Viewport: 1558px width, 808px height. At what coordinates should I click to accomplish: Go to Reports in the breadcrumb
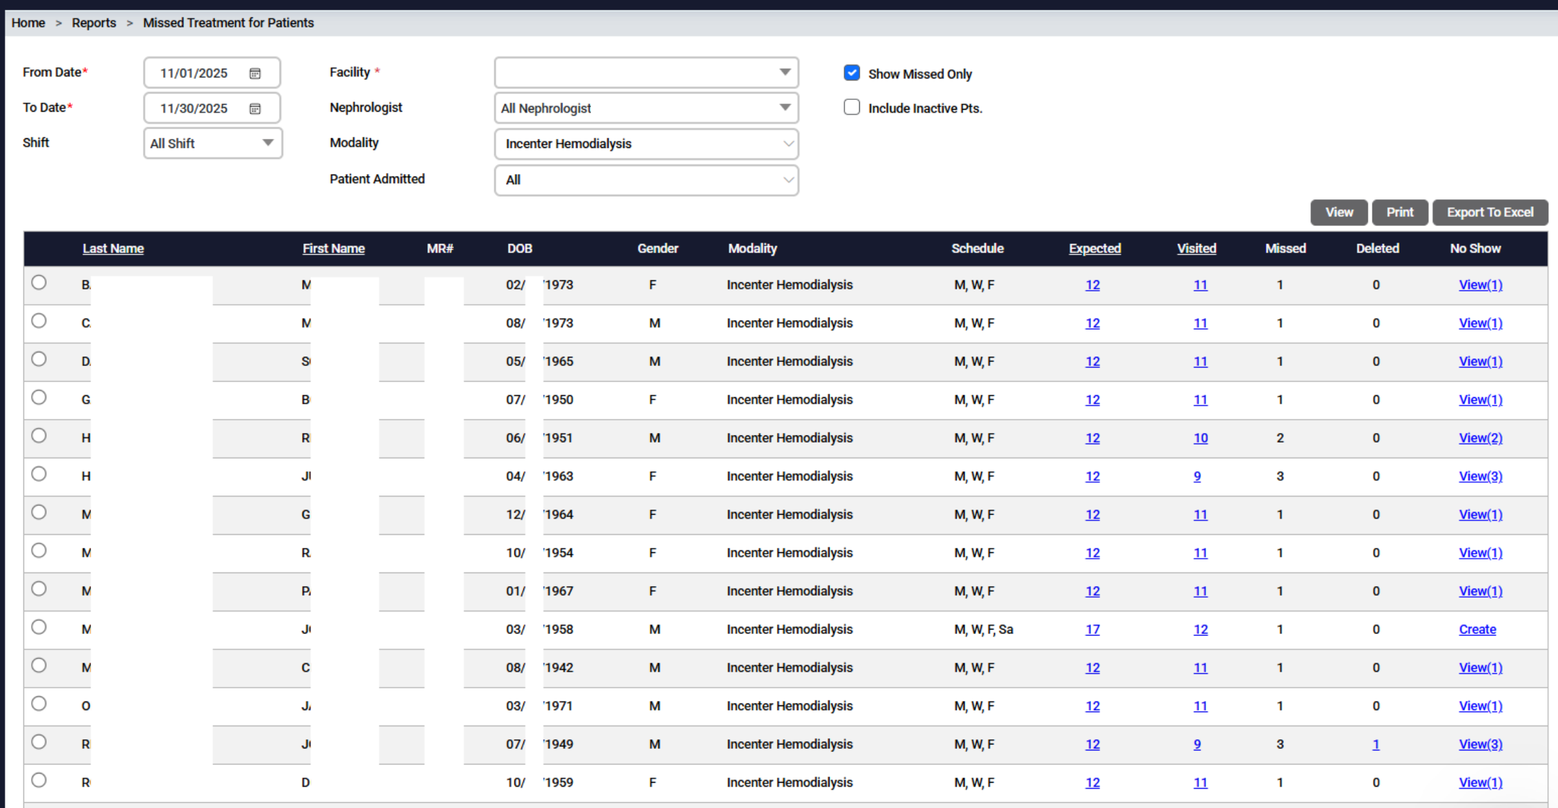click(x=94, y=23)
